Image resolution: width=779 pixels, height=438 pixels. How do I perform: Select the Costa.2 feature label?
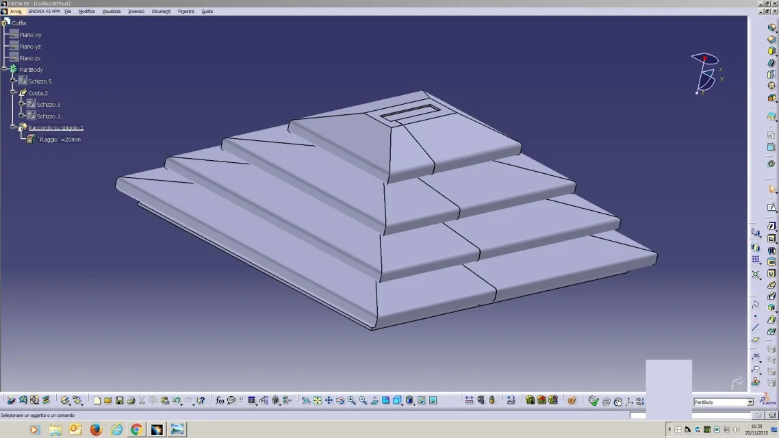point(38,93)
